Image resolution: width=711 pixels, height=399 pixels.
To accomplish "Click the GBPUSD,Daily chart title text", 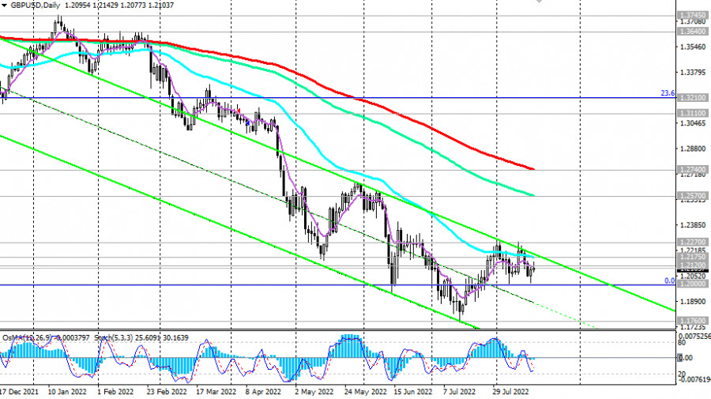I will click(x=36, y=6).
